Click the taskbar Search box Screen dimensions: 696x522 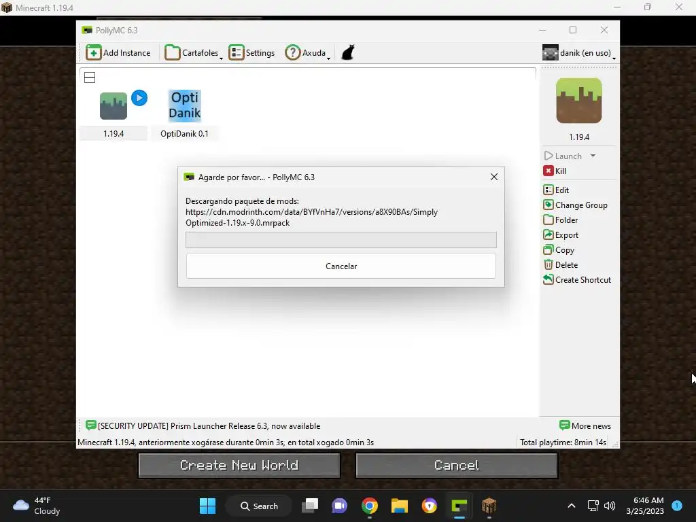[x=259, y=506]
